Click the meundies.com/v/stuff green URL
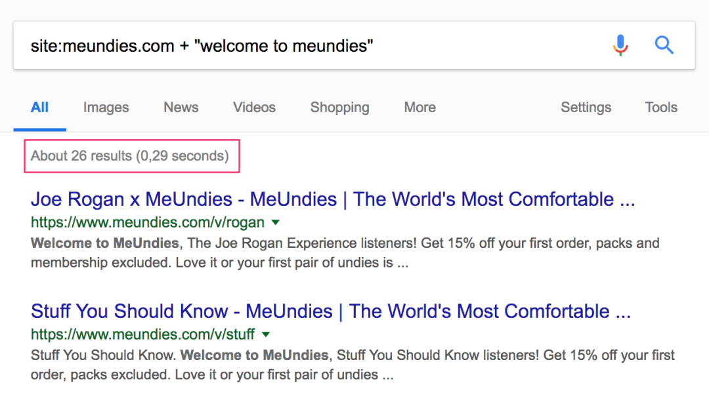 (x=143, y=334)
